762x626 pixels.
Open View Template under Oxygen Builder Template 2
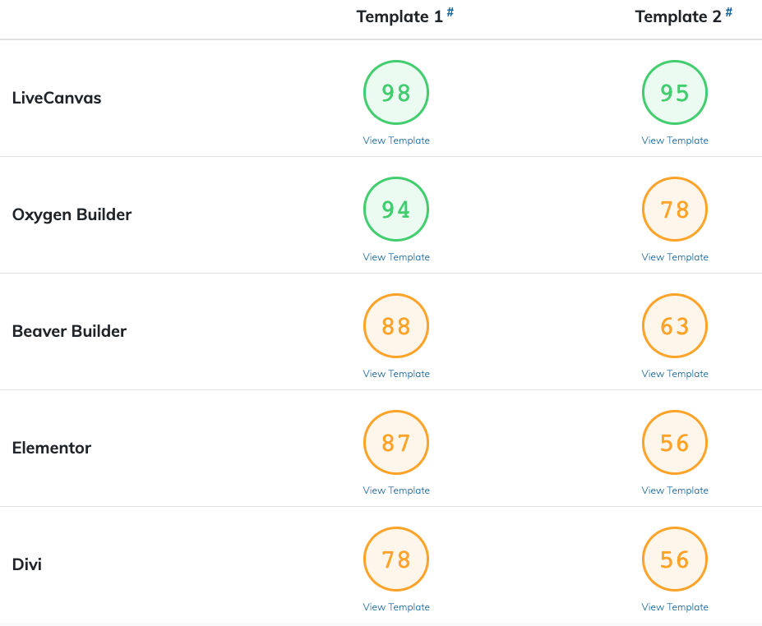click(x=675, y=257)
